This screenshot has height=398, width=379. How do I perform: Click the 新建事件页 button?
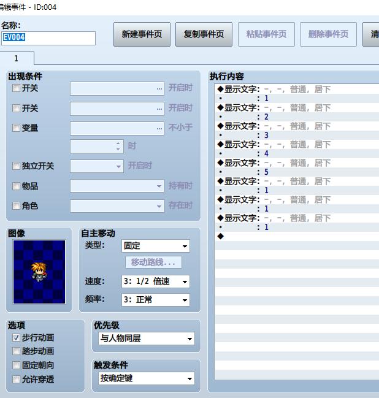click(x=142, y=34)
